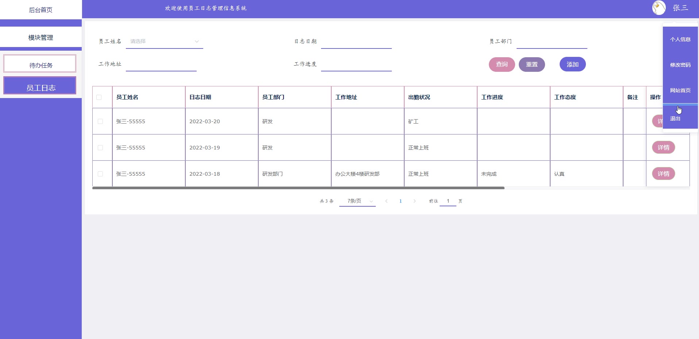
Task: Select the 员工日志 sidebar item
Action: 40,86
